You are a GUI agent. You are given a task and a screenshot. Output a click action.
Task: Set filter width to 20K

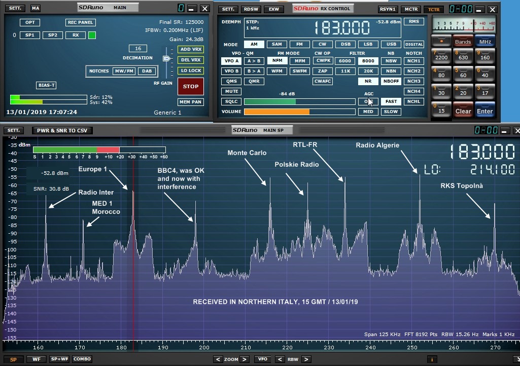[x=368, y=71]
